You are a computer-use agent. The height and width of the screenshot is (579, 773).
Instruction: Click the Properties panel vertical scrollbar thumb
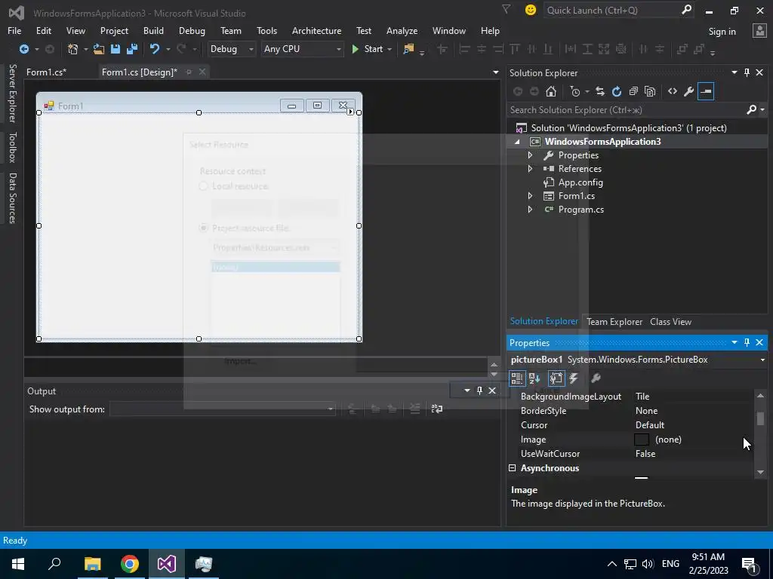760,418
